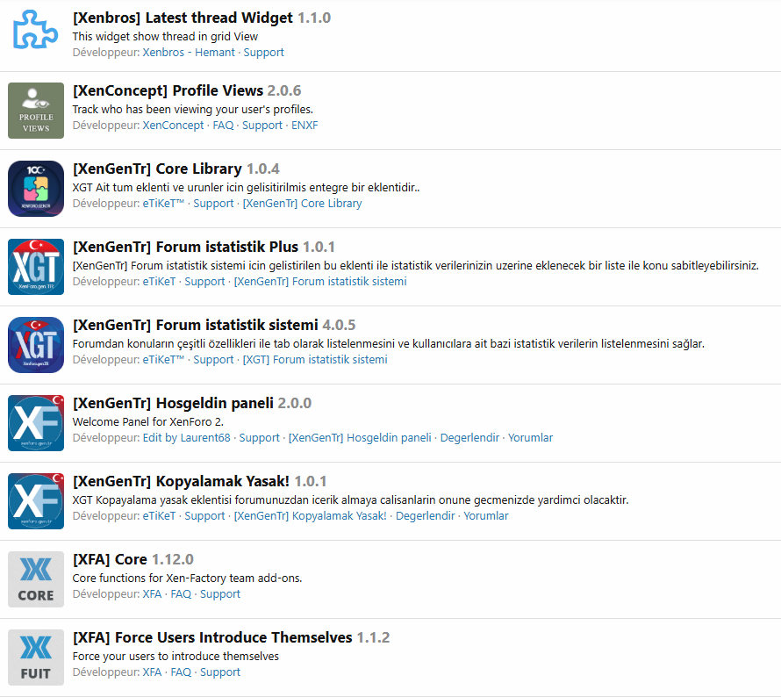Open Support link for Latest thread Widget

click(x=263, y=53)
